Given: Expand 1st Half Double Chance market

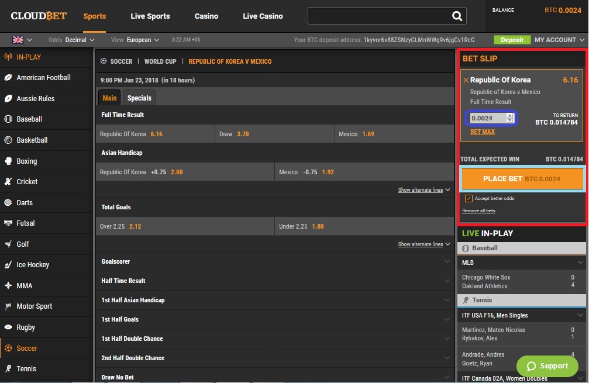Looking at the screenshot, I should point(275,339).
